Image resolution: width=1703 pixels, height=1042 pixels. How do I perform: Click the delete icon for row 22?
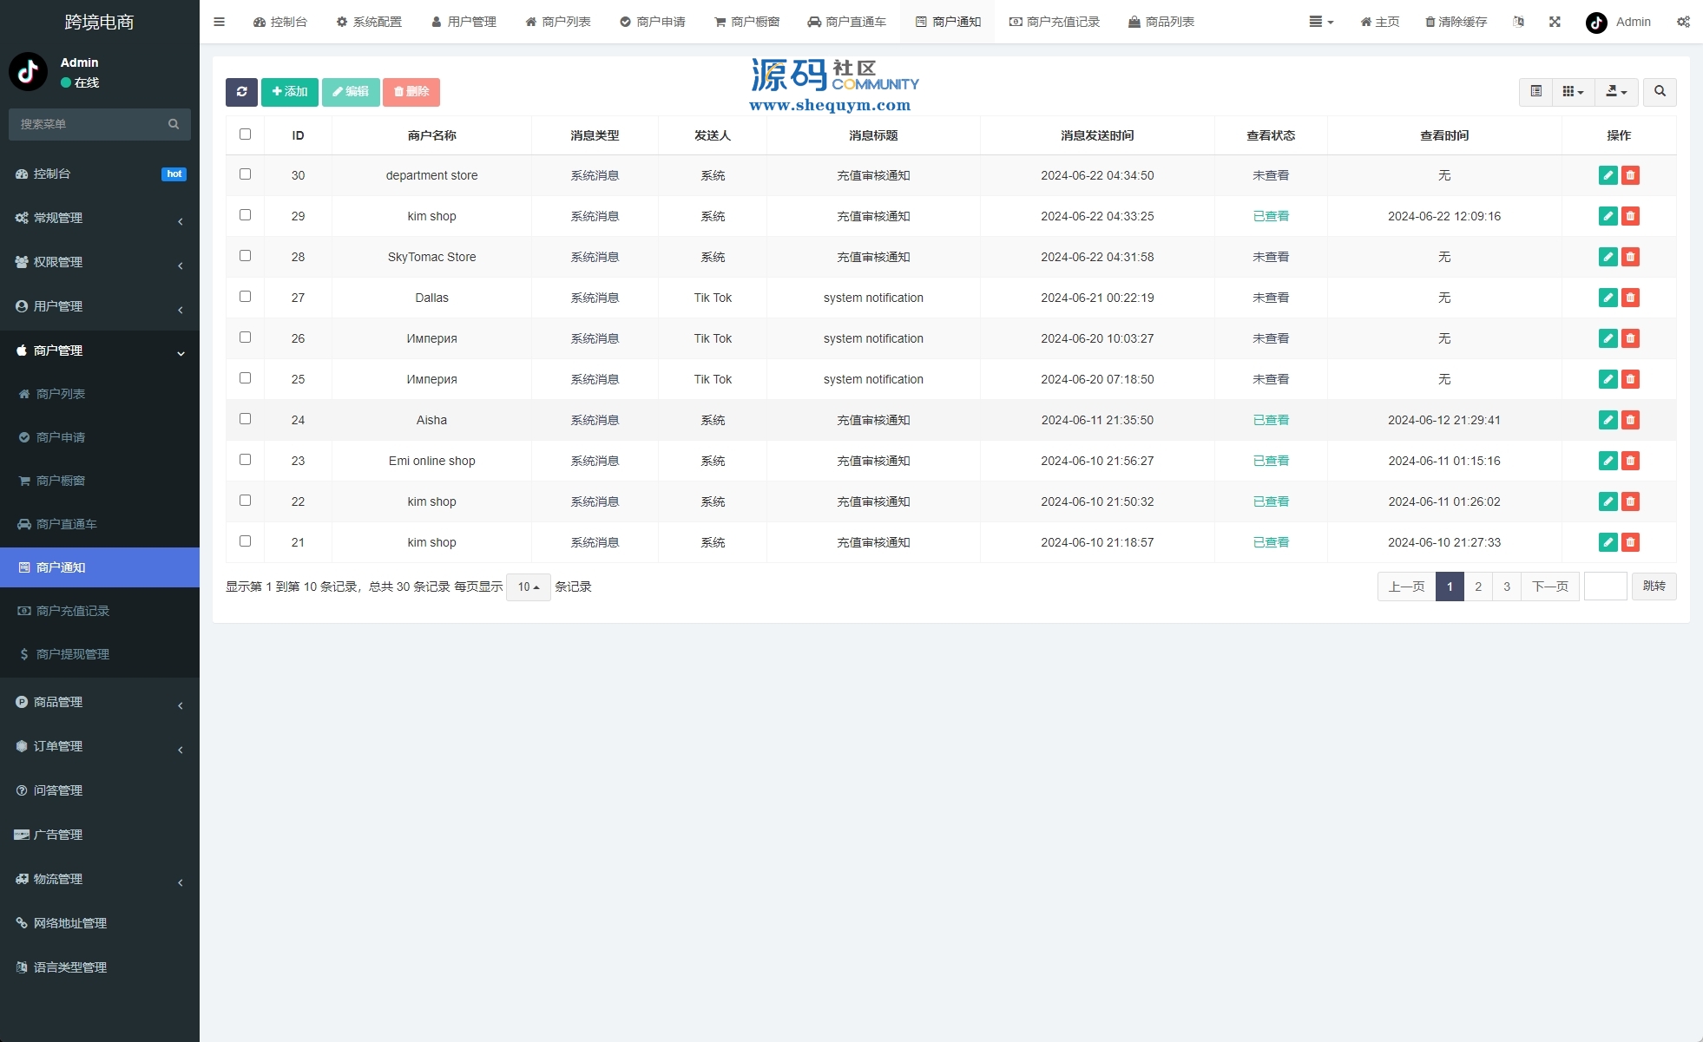point(1630,501)
